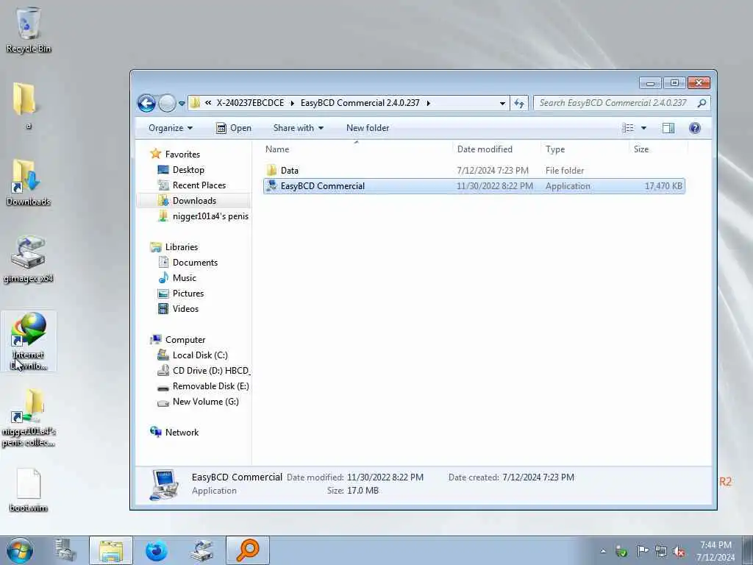Click the 17,470 KB size cell
The image size is (753, 565).
click(x=663, y=186)
